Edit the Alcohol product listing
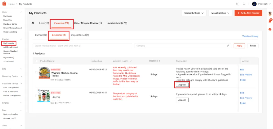 (242, 93)
